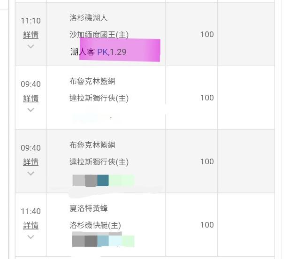Select 達拉斯獨行俠(主) in the lower 09:40 row

click(99, 162)
